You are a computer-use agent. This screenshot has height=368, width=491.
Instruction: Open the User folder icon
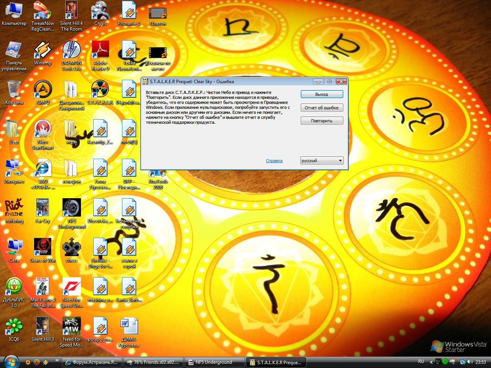coord(14,132)
